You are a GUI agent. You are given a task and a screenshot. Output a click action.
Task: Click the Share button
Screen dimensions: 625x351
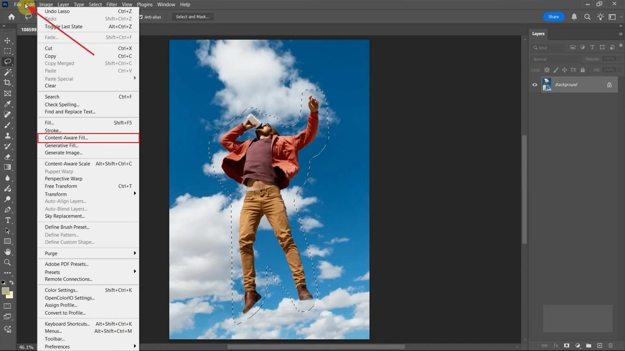click(x=553, y=17)
